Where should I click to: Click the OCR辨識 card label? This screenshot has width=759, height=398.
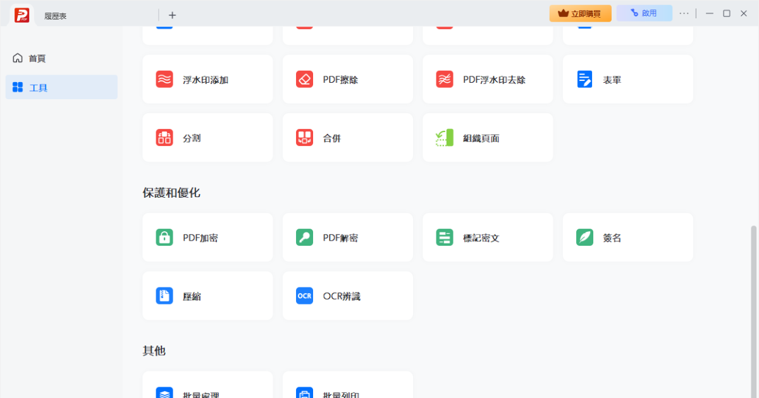pyautogui.click(x=342, y=296)
